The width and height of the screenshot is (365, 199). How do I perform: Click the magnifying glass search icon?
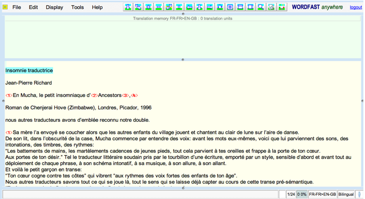click(261, 7)
